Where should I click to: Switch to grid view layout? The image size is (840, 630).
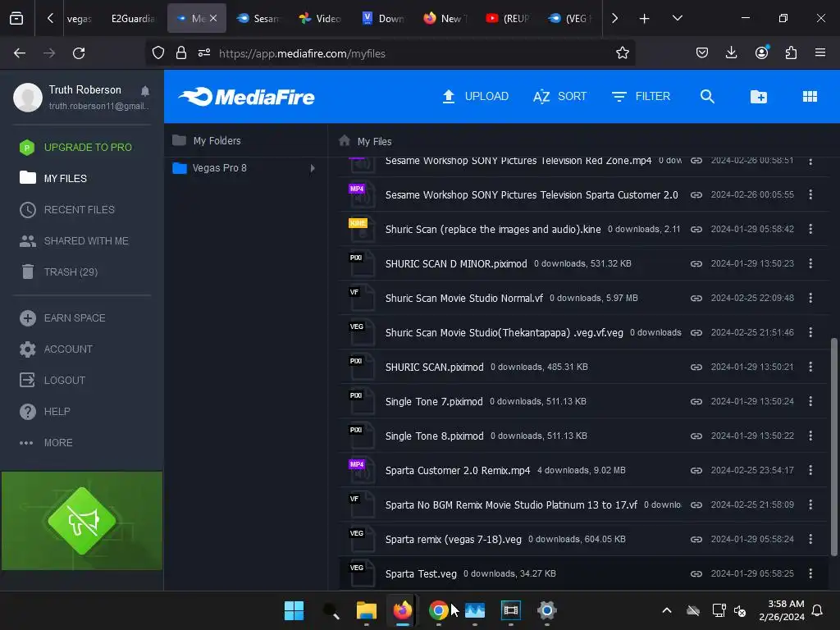click(x=810, y=97)
